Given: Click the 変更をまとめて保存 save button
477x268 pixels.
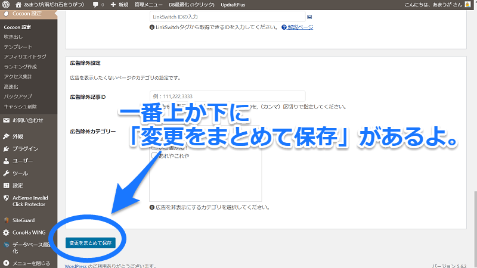Looking at the screenshot, I should pos(90,243).
